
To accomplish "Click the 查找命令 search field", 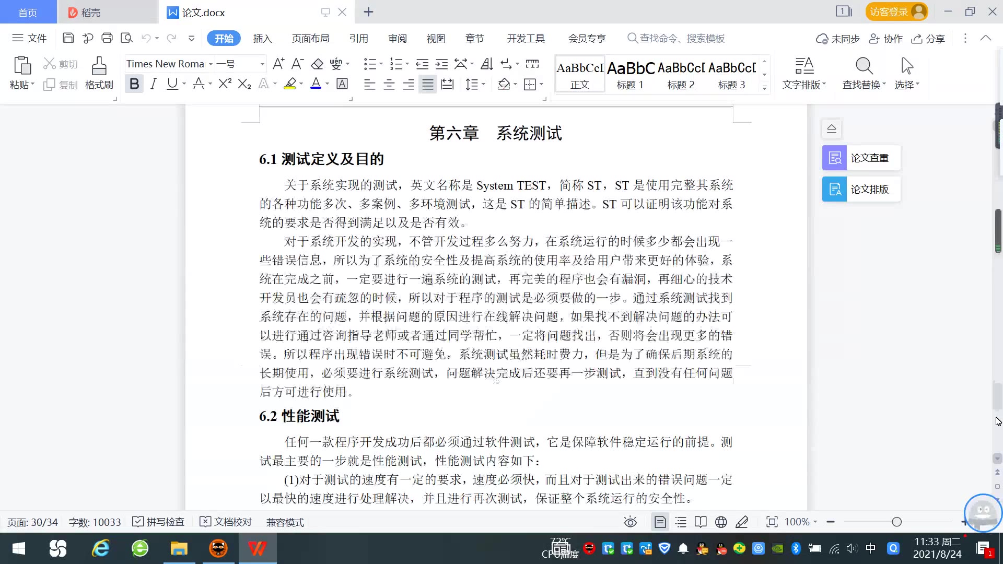I will click(x=677, y=39).
